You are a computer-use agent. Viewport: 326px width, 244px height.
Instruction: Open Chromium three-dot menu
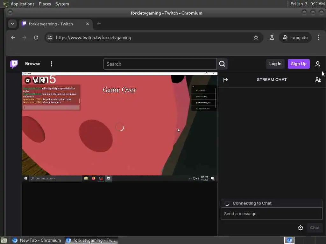click(318, 37)
